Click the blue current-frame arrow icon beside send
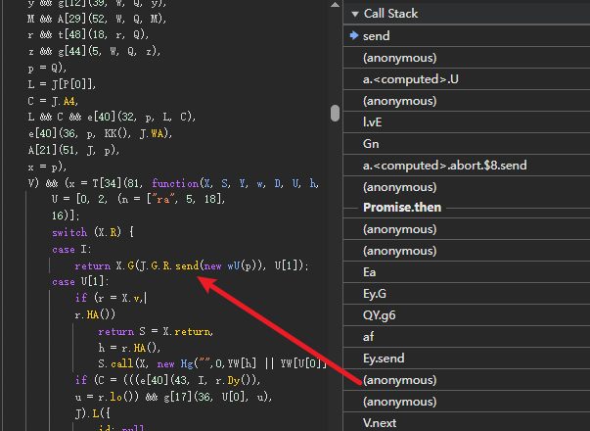Image resolution: width=590 pixels, height=431 pixels. pos(354,36)
